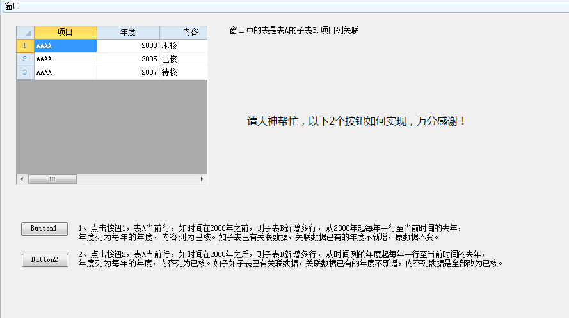Click the 请大神帮忙 request label
The width and height of the screenshot is (569, 318).
click(x=356, y=121)
